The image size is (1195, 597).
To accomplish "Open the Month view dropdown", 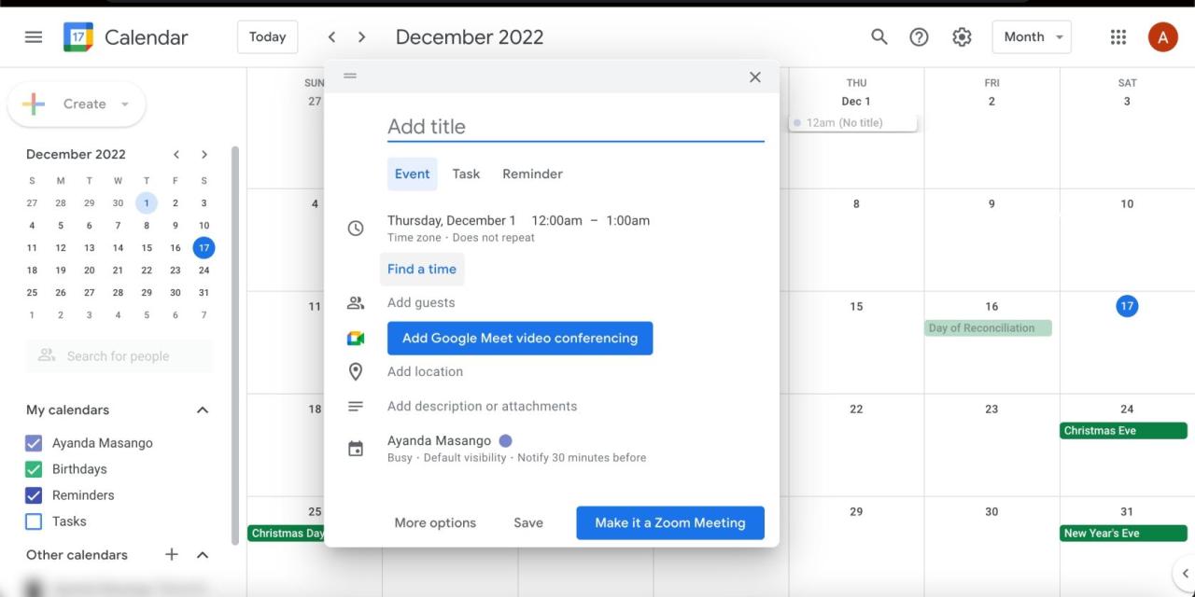I will (x=1032, y=36).
